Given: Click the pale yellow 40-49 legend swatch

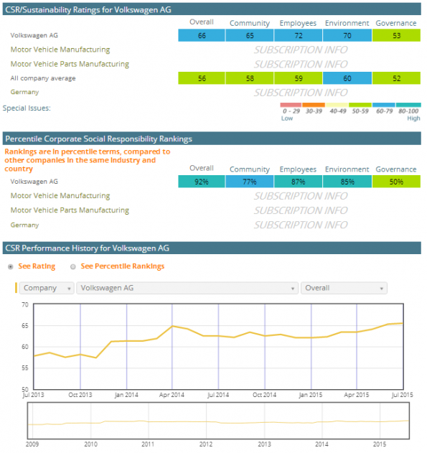Looking at the screenshot, I should pos(337,105).
